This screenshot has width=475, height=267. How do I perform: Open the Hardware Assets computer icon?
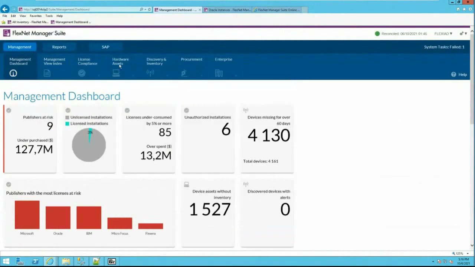point(116,73)
